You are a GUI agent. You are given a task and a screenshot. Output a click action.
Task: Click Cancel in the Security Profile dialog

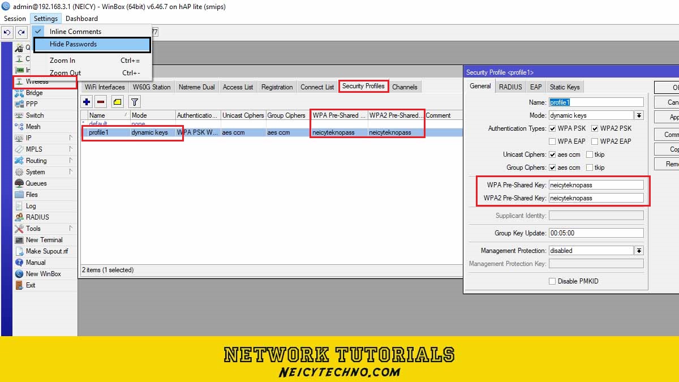[667, 102]
